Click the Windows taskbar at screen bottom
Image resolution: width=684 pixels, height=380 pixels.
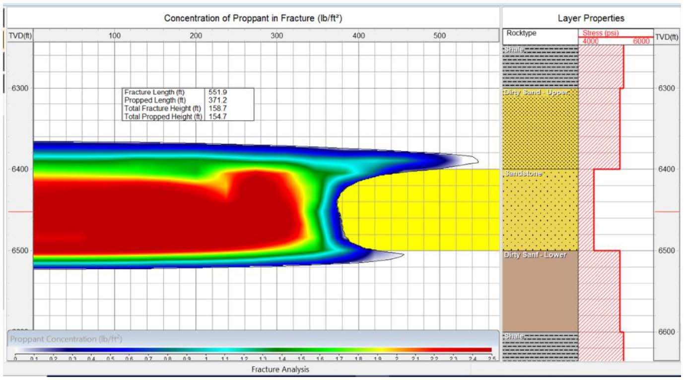pos(342,377)
